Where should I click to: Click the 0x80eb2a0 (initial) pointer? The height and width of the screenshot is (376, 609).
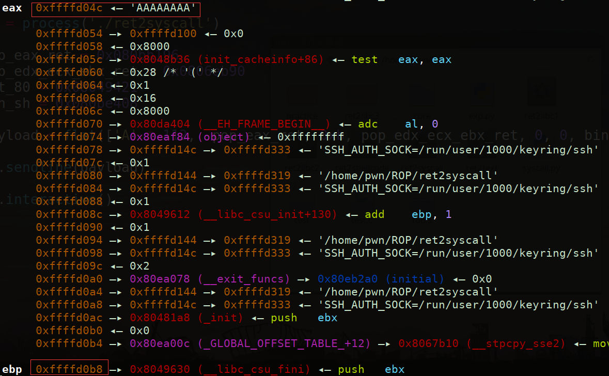381,278
